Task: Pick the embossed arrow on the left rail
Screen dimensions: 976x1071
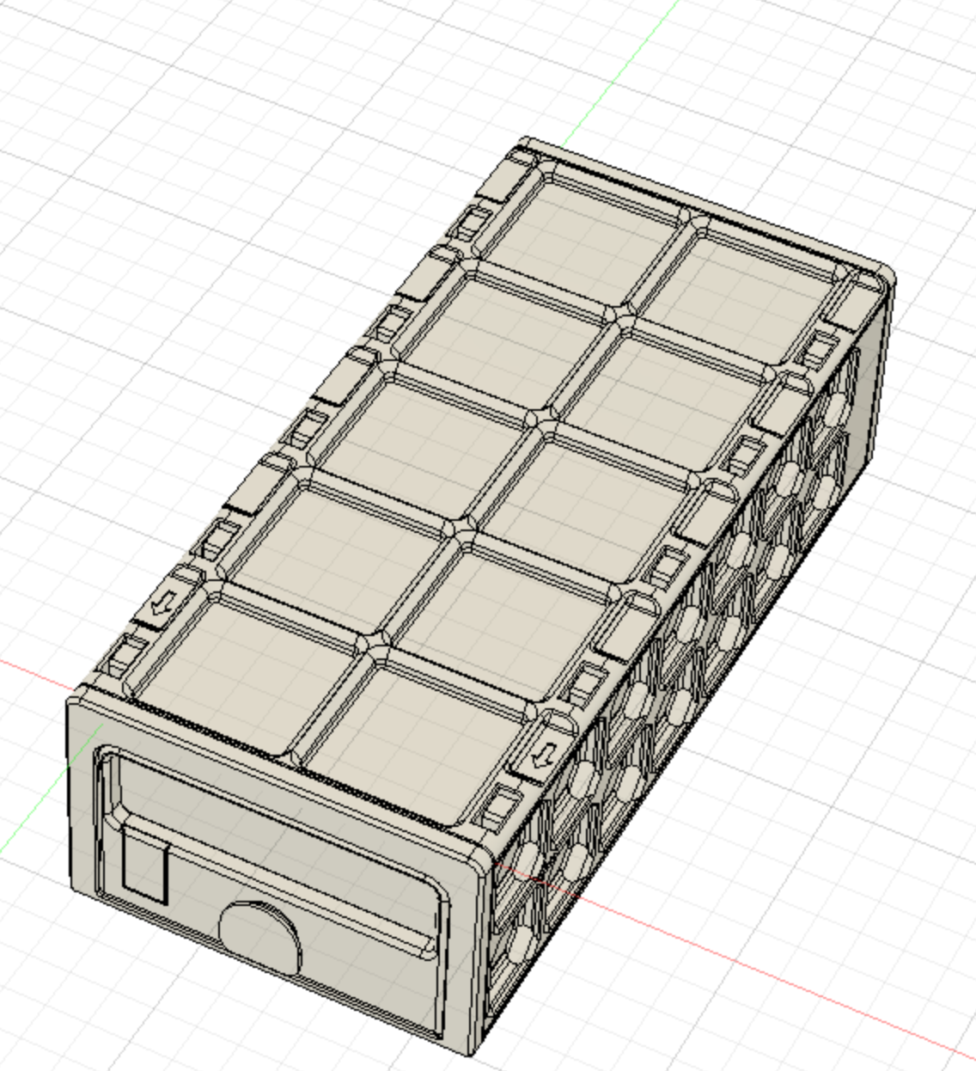Action: (162, 604)
